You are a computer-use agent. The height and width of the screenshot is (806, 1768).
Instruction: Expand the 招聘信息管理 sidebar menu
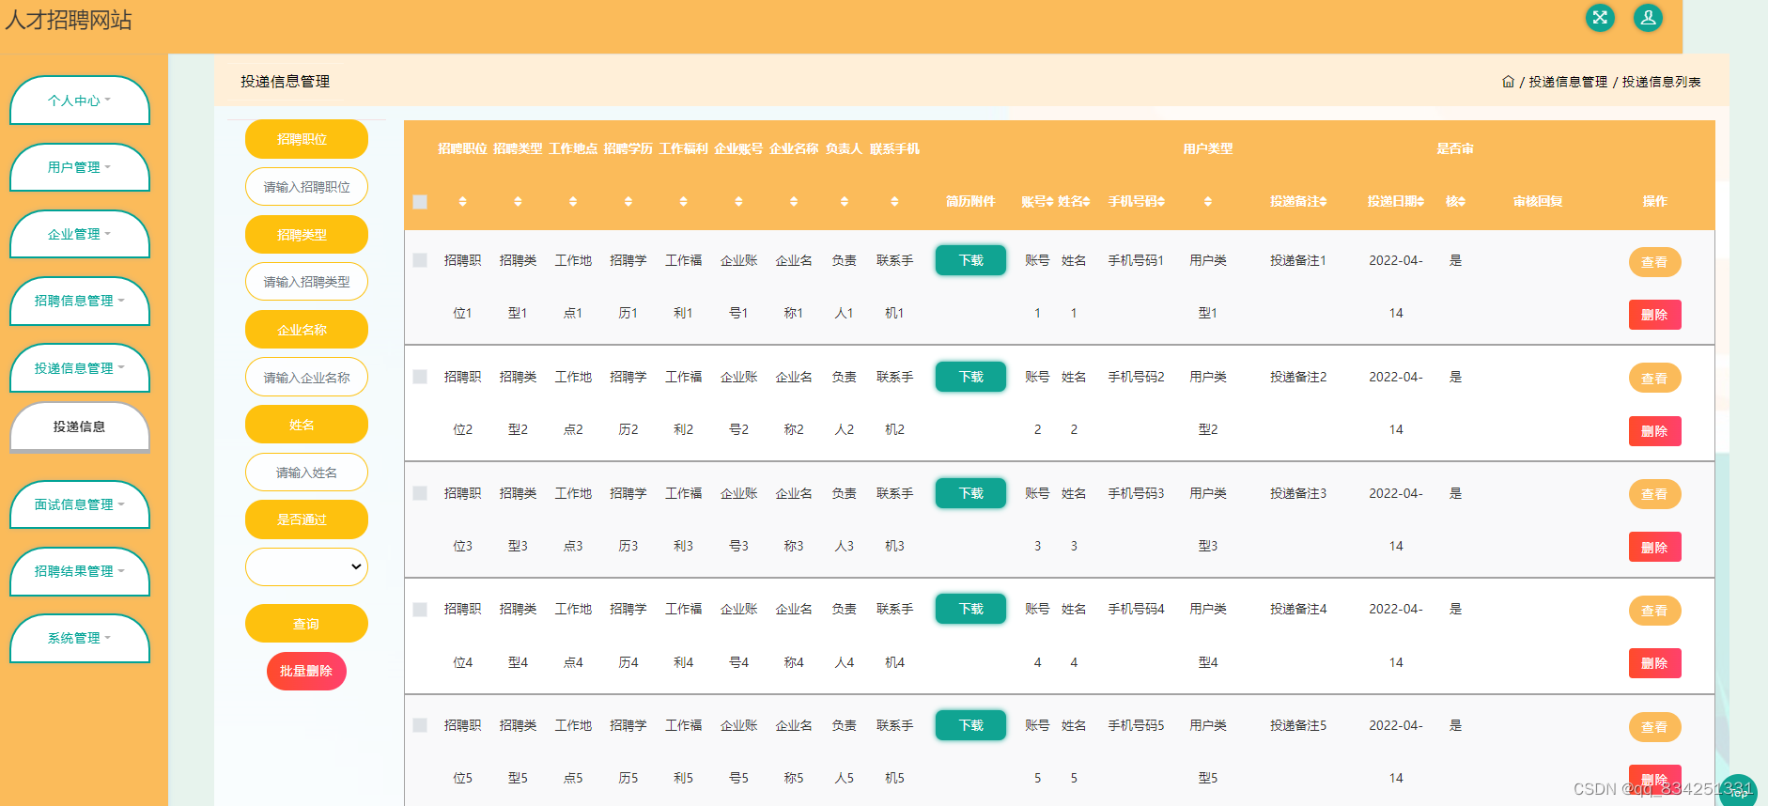tap(79, 301)
